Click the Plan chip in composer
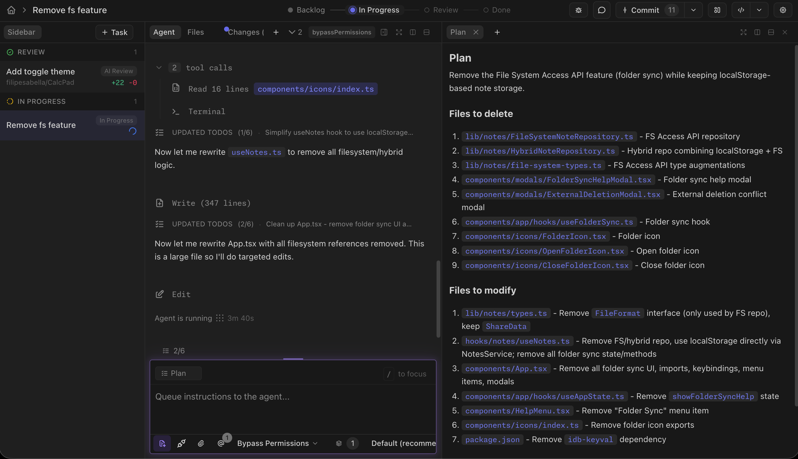The image size is (798, 459). pos(178,373)
